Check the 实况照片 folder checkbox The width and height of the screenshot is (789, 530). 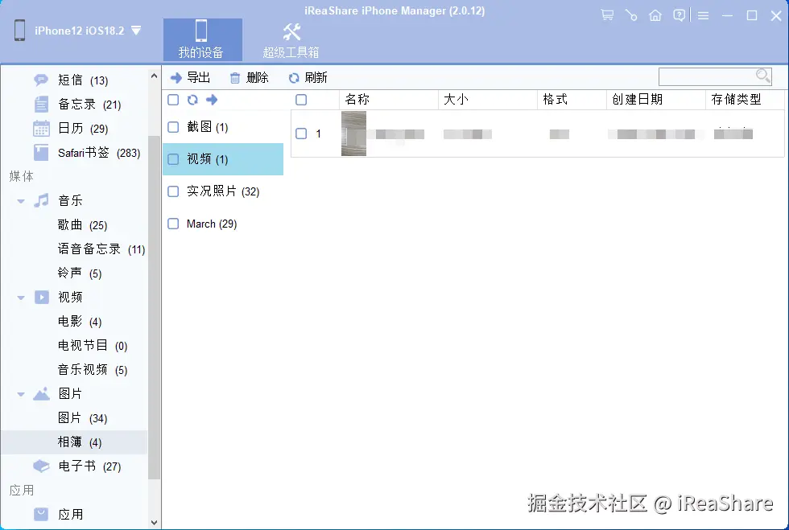173,191
